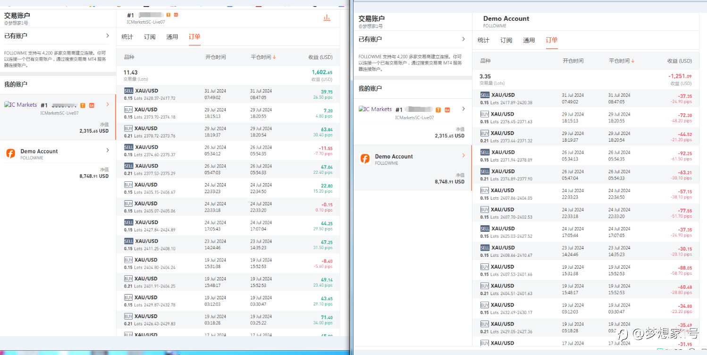The image size is (707, 355).
Task: Click the EA badge on the left window's IC Markets account
Action: click(92, 105)
